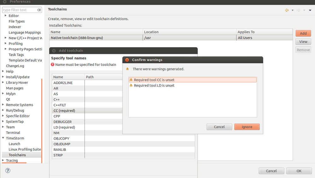The image size is (315, 178).
Task: Select Launch under TimeStorm
Action: point(14,144)
